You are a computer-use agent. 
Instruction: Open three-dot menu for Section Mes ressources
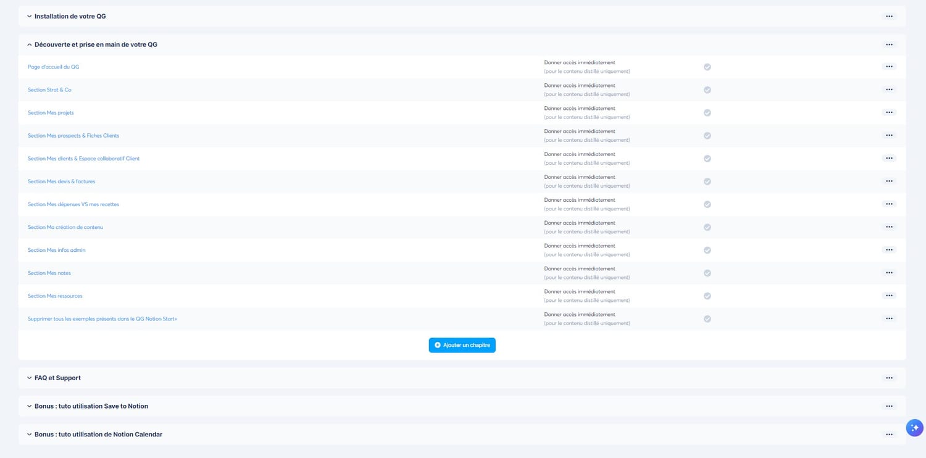click(889, 295)
